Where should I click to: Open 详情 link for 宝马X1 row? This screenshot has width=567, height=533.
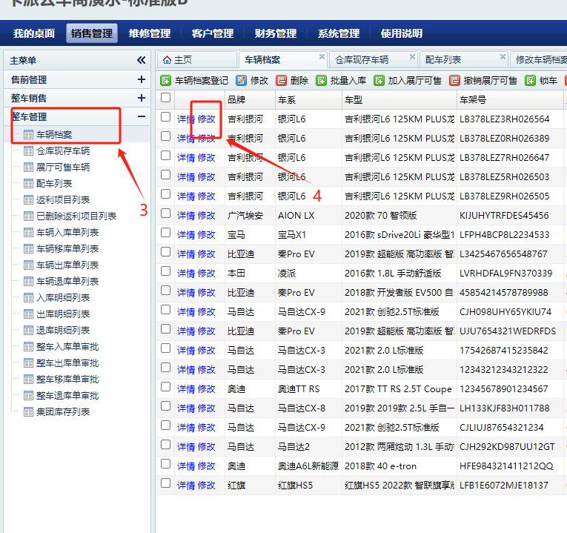pos(185,234)
